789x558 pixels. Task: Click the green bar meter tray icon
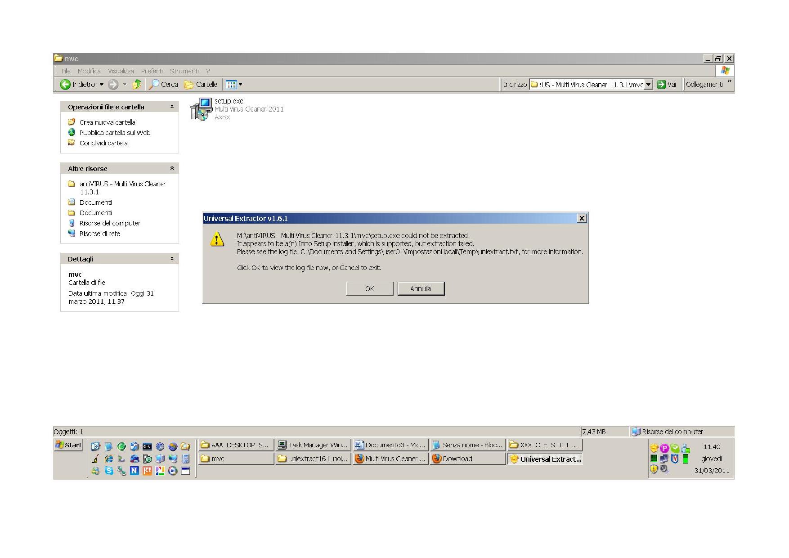point(686,459)
